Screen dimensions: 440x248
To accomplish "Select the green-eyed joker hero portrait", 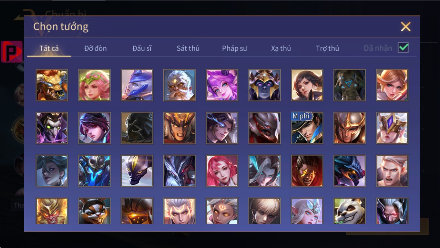I will (52, 128).
